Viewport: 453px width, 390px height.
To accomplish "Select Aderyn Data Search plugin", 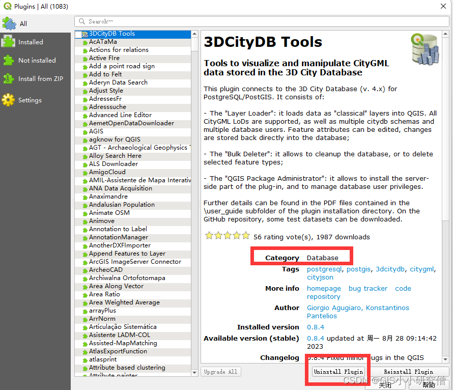I will (x=133, y=82).
